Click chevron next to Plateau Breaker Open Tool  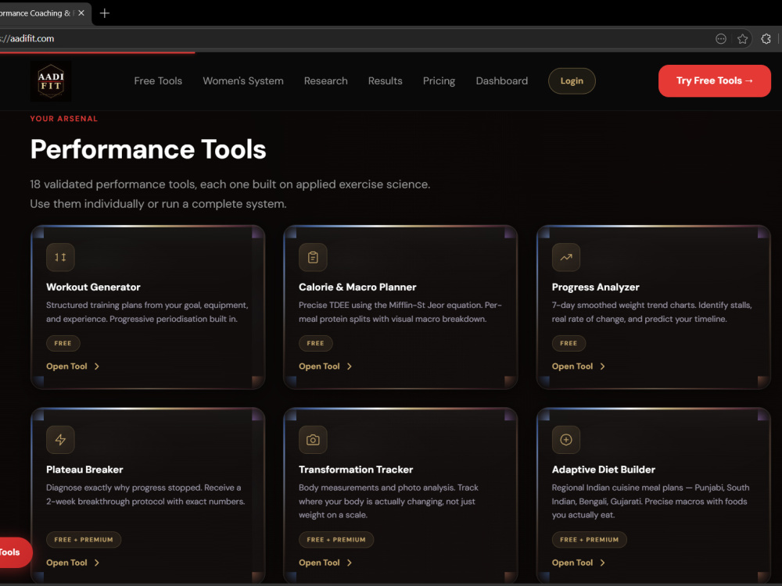(97, 563)
